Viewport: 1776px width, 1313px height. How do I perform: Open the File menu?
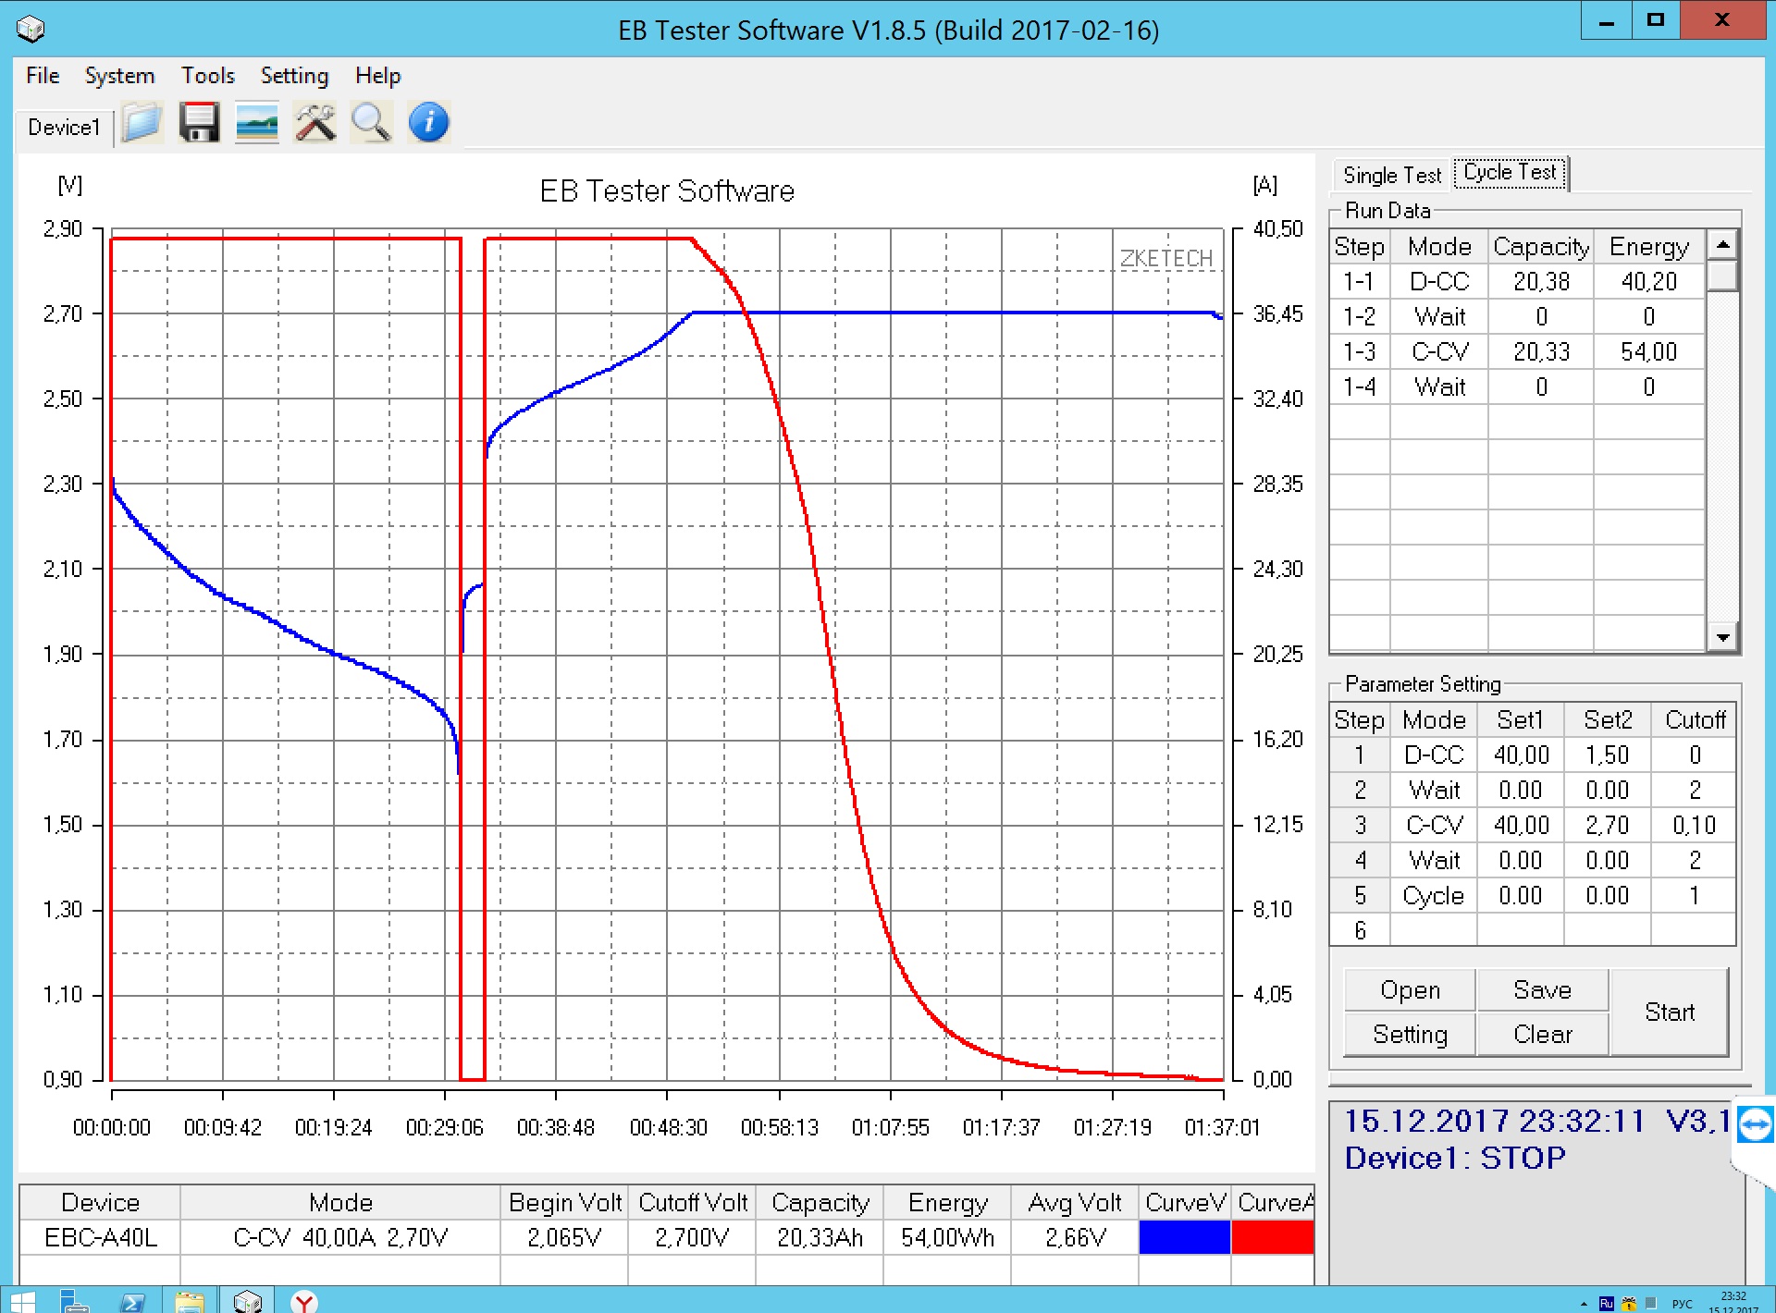pyautogui.click(x=43, y=76)
